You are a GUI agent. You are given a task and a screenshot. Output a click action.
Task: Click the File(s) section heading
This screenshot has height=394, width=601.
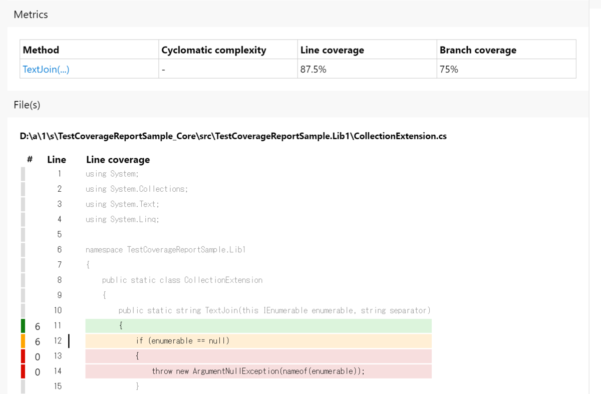(x=27, y=105)
